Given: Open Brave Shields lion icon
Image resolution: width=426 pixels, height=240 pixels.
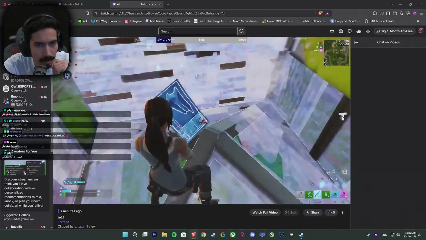Looking at the screenshot, I should (320, 13).
